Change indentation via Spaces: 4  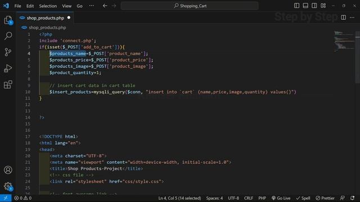coord(214,198)
